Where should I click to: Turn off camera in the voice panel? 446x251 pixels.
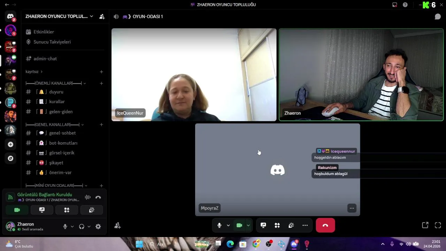click(x=17, y=210)
